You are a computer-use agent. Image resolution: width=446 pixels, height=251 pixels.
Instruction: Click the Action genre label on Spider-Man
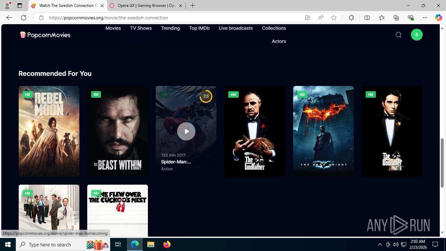coord(167,169)
